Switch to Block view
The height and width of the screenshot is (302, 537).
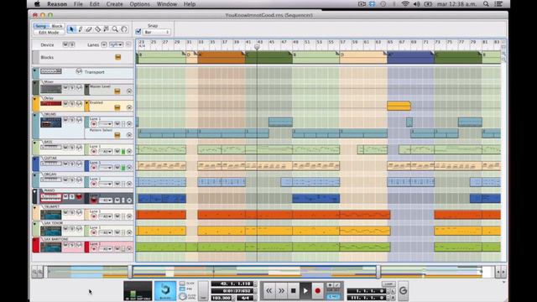point(56,26)
